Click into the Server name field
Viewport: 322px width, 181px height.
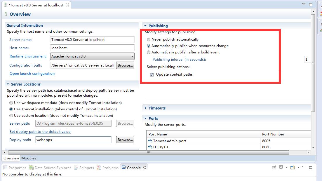point(93,40)
